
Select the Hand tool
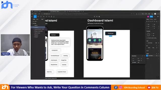coord(51,17)
